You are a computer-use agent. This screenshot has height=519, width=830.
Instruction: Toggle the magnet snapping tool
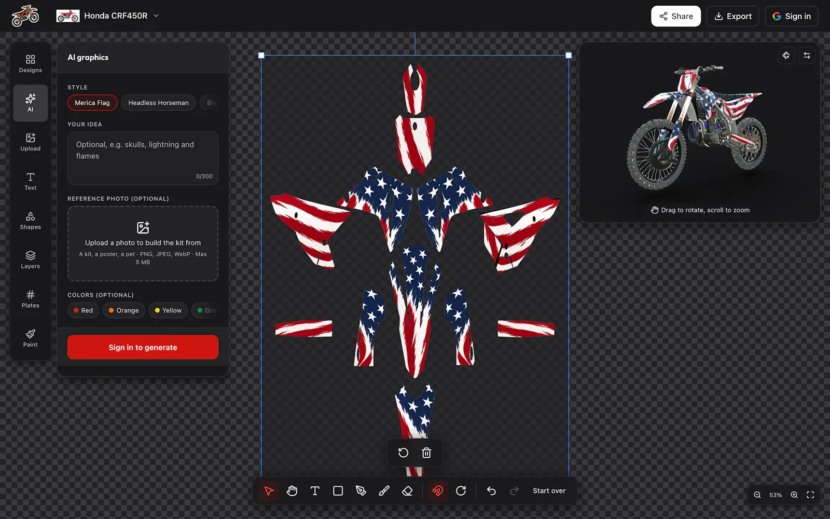coord(438,491)
